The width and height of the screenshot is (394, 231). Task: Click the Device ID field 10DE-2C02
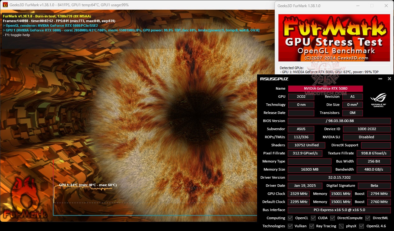point(367,129)
